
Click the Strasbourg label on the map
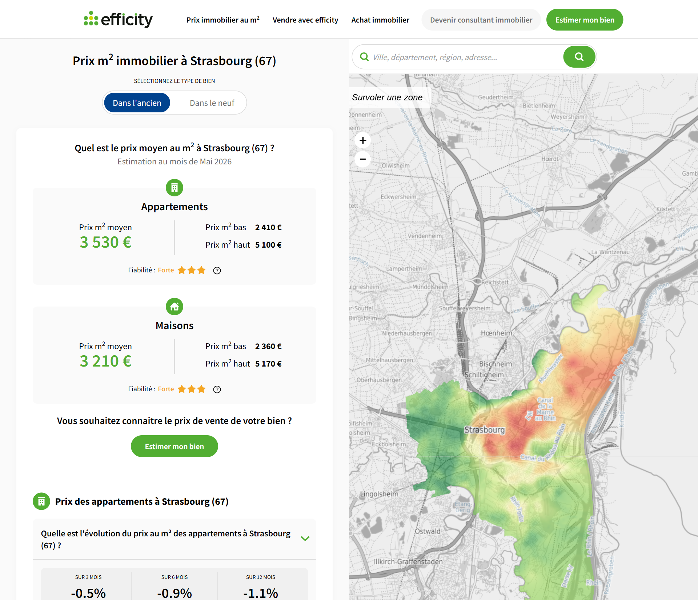[x=485, y=430]
